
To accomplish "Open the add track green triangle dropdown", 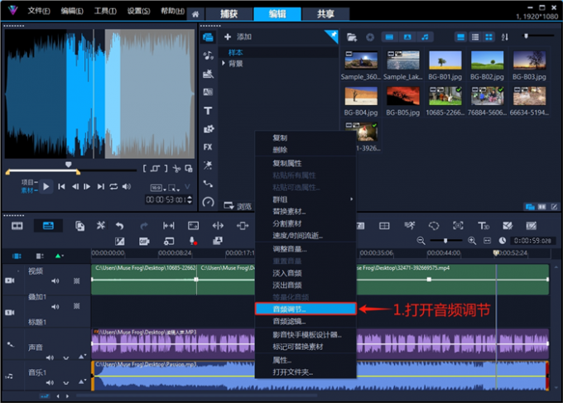I will [60, 256].
